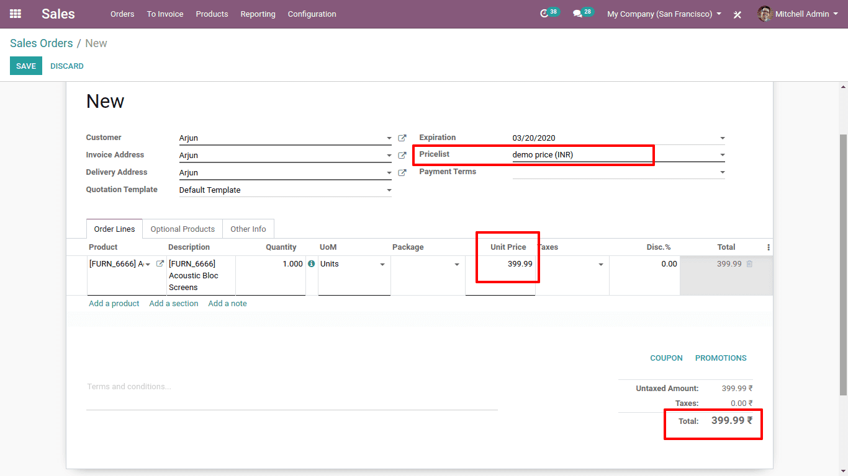Expand the Invoice Address dropdown
The height and width of the screenshot is (476, 848).
point(389,156)
